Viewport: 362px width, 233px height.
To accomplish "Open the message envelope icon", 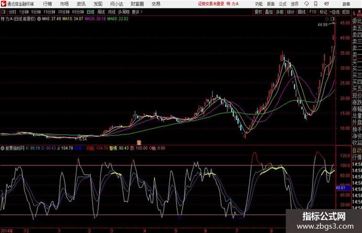I will pos(326,4).
